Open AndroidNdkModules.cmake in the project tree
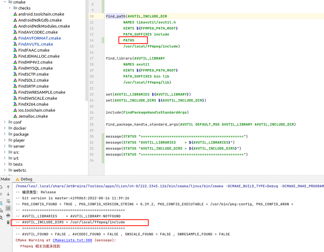The height and width of the screenshot is (252, 324). 44,26
